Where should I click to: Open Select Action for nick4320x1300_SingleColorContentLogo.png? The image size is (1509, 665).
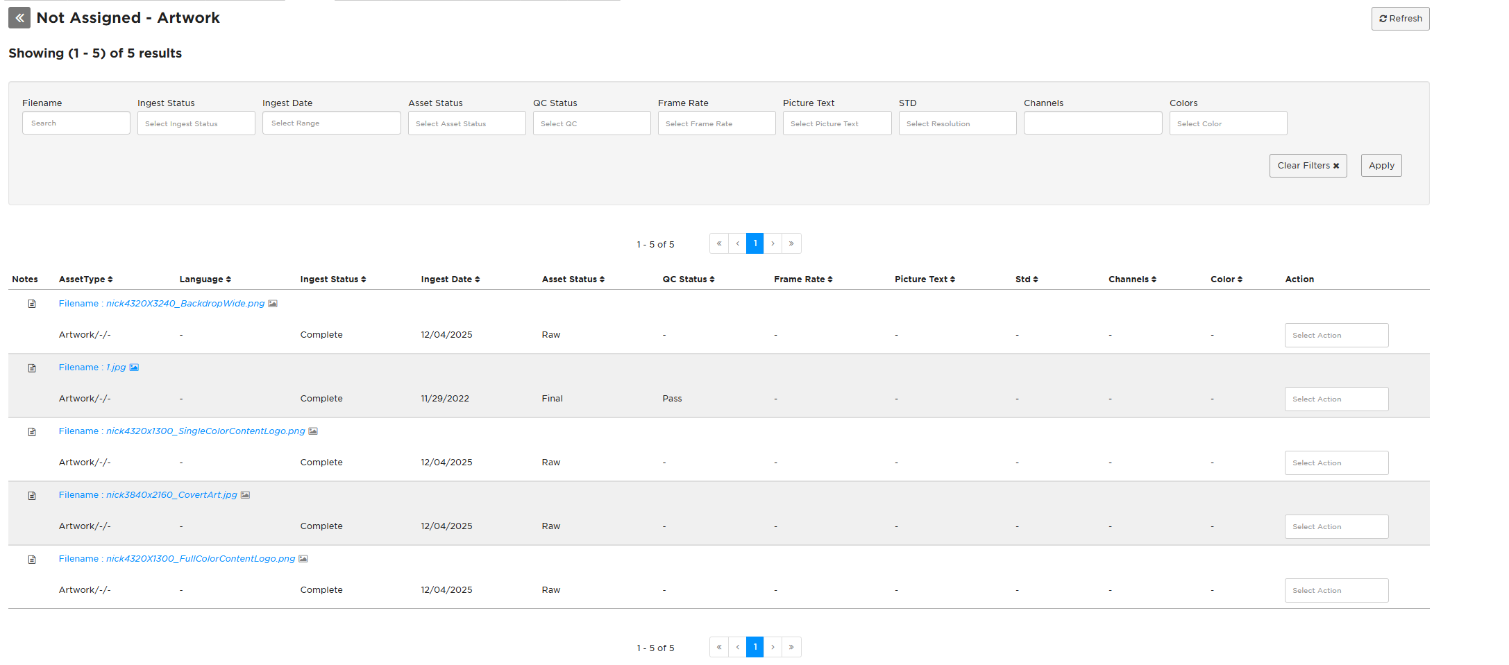coord(1337,463)
